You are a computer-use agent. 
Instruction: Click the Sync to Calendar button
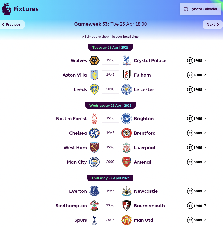200,9
